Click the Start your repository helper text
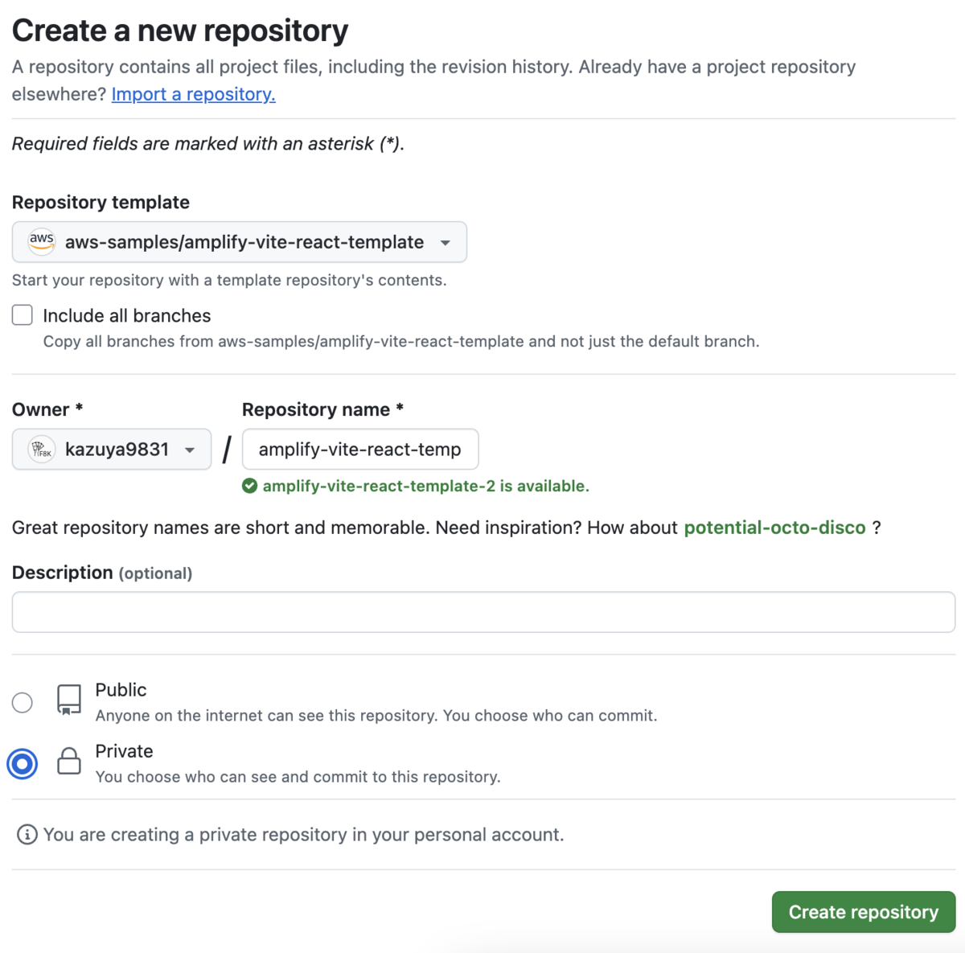The height and width of the screenshot is (953, 965). [x=229, y=280]
